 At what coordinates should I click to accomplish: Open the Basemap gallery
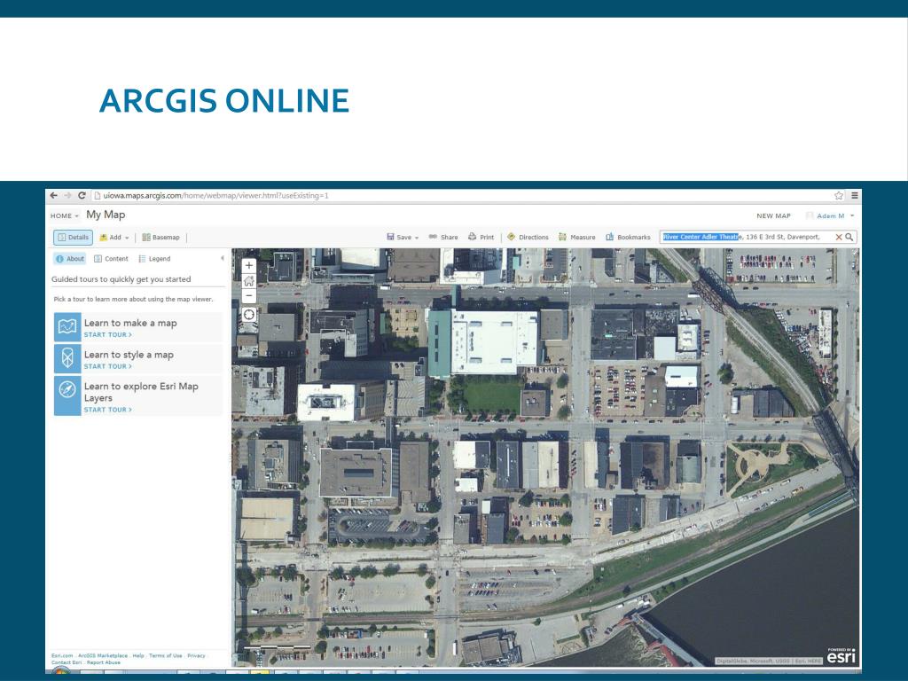click(161, 238)
